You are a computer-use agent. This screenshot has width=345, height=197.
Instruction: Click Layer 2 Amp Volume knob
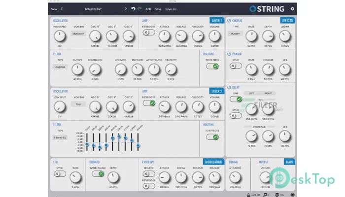[x=214, y=107]
